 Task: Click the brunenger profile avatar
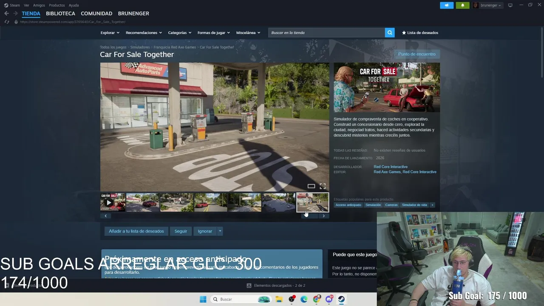pyautogui.click(x=476, y=5)
